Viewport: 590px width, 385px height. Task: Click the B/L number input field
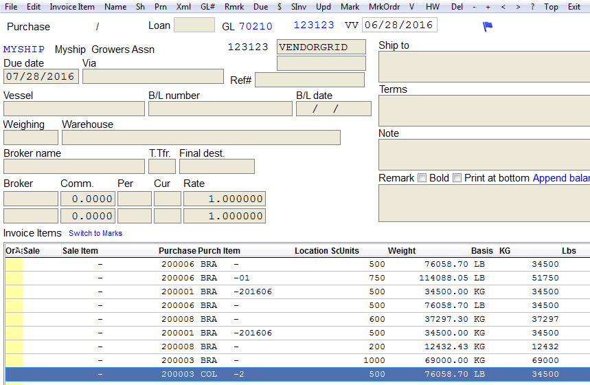click(220, 109)
